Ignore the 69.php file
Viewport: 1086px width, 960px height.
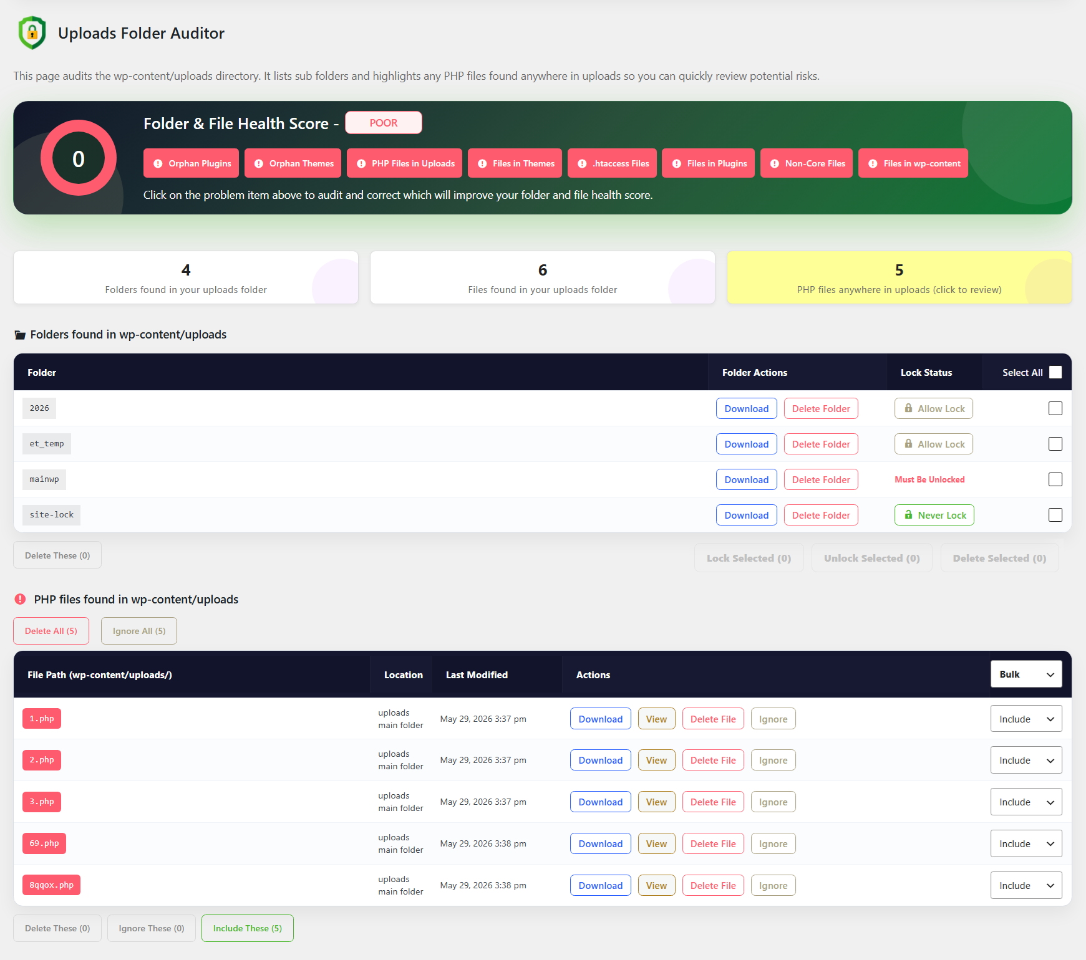[773, 843]
